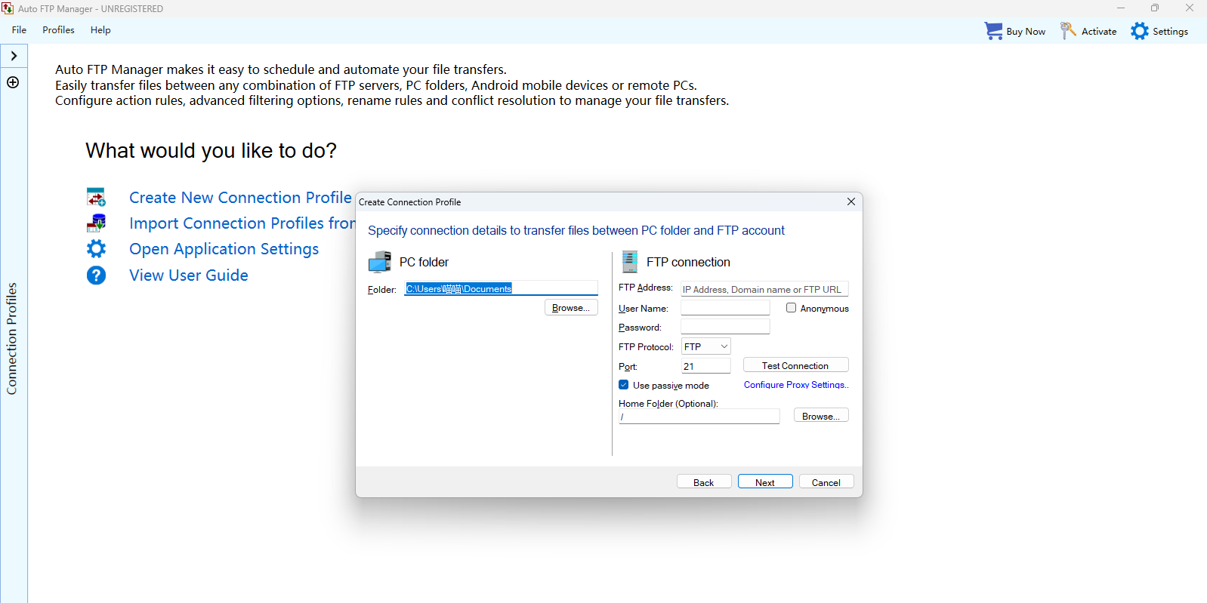1207x603 pixels.
Task: Click the Test Connection button
Action: 795,365
